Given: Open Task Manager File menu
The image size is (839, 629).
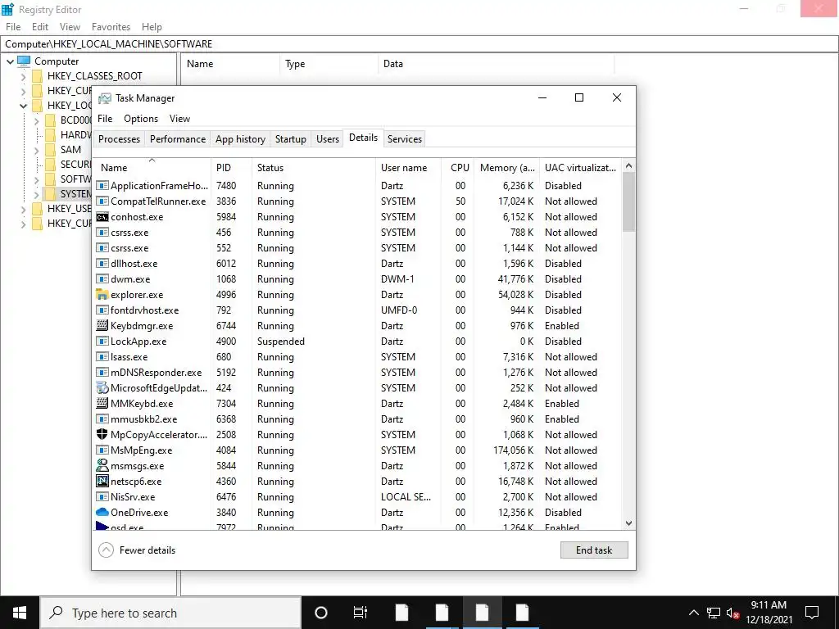Looking at the screenshot, I should (105, 119).
